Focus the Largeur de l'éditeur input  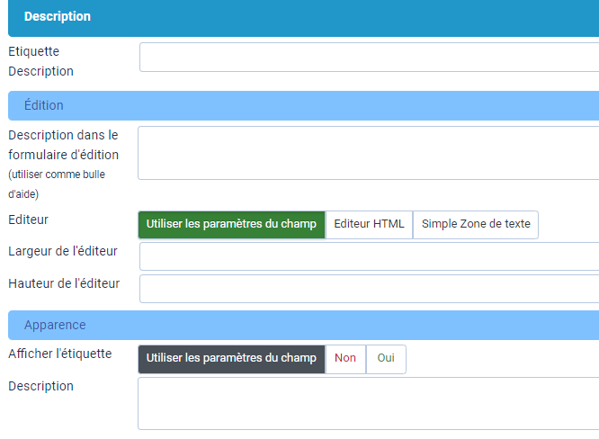370,256
